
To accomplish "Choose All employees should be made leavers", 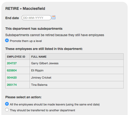I will pos(7,104).
